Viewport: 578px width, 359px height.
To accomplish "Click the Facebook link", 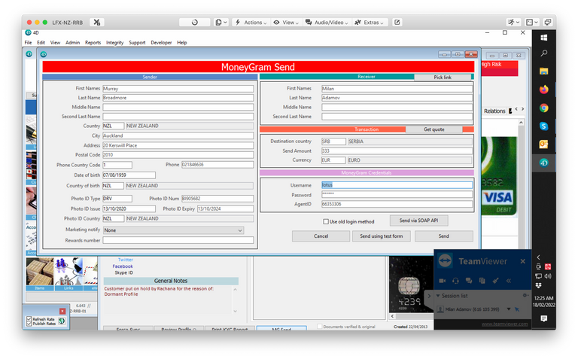I will click(x=123, y=266).
